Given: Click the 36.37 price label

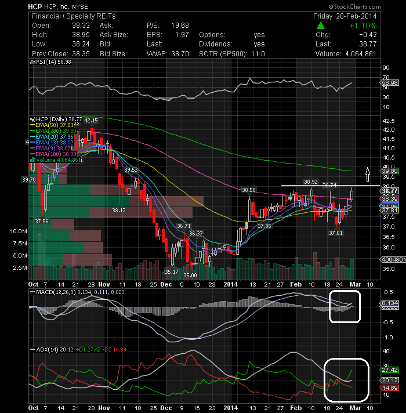Looking at the screenshot, I should coord(196,233).
